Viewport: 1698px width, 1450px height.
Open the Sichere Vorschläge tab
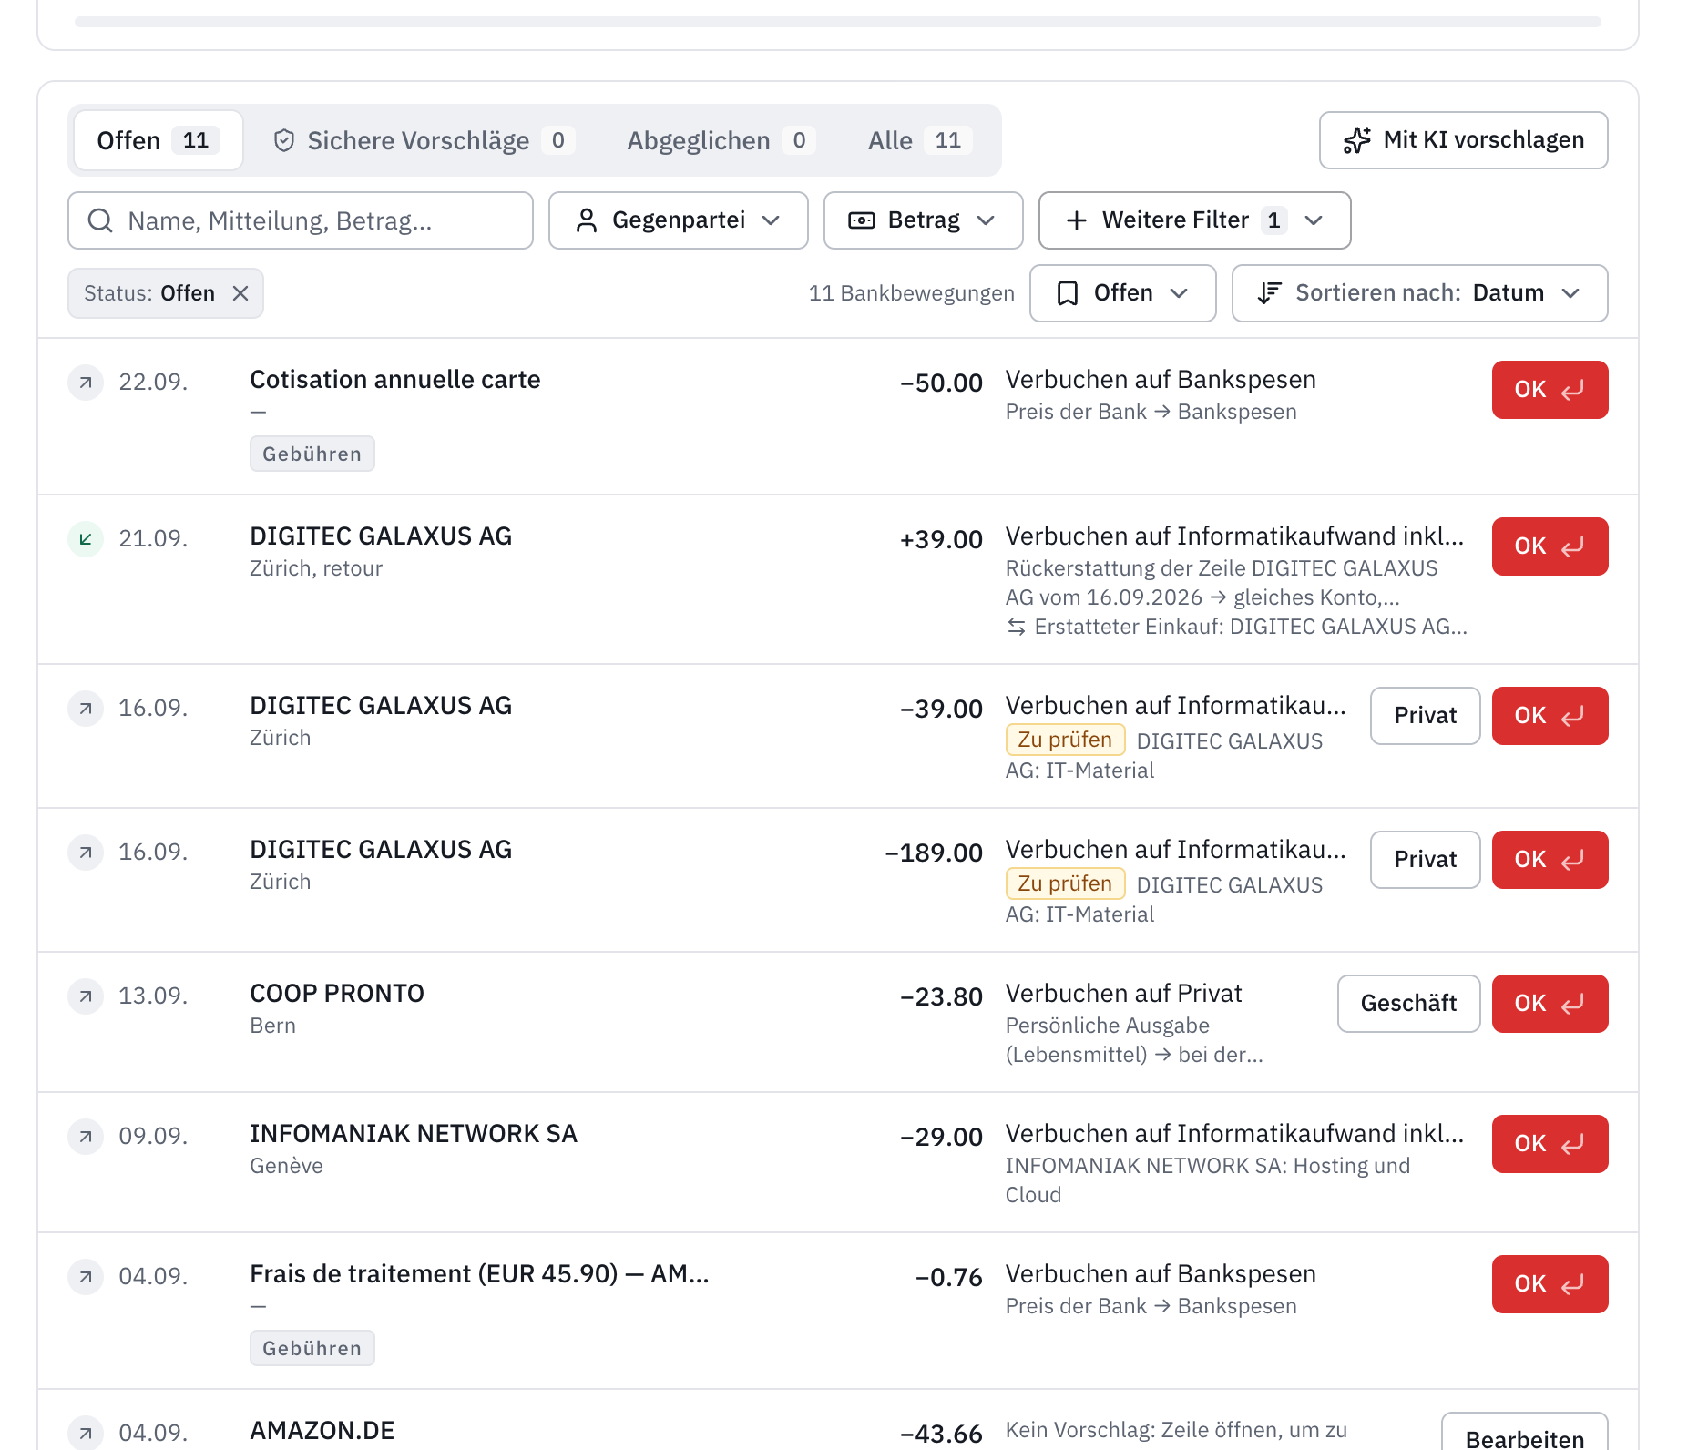click(x=424, y=140)
